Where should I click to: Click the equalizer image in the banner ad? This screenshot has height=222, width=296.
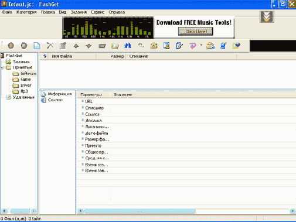[108, 28]
